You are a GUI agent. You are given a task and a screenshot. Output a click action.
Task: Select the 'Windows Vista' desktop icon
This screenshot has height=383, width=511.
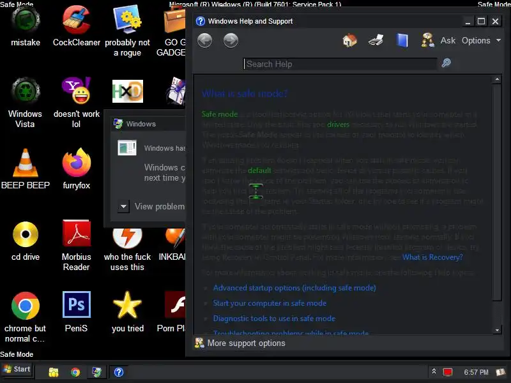pos(25,103)
